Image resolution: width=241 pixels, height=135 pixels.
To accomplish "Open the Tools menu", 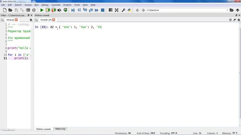I will coord(77,5).
